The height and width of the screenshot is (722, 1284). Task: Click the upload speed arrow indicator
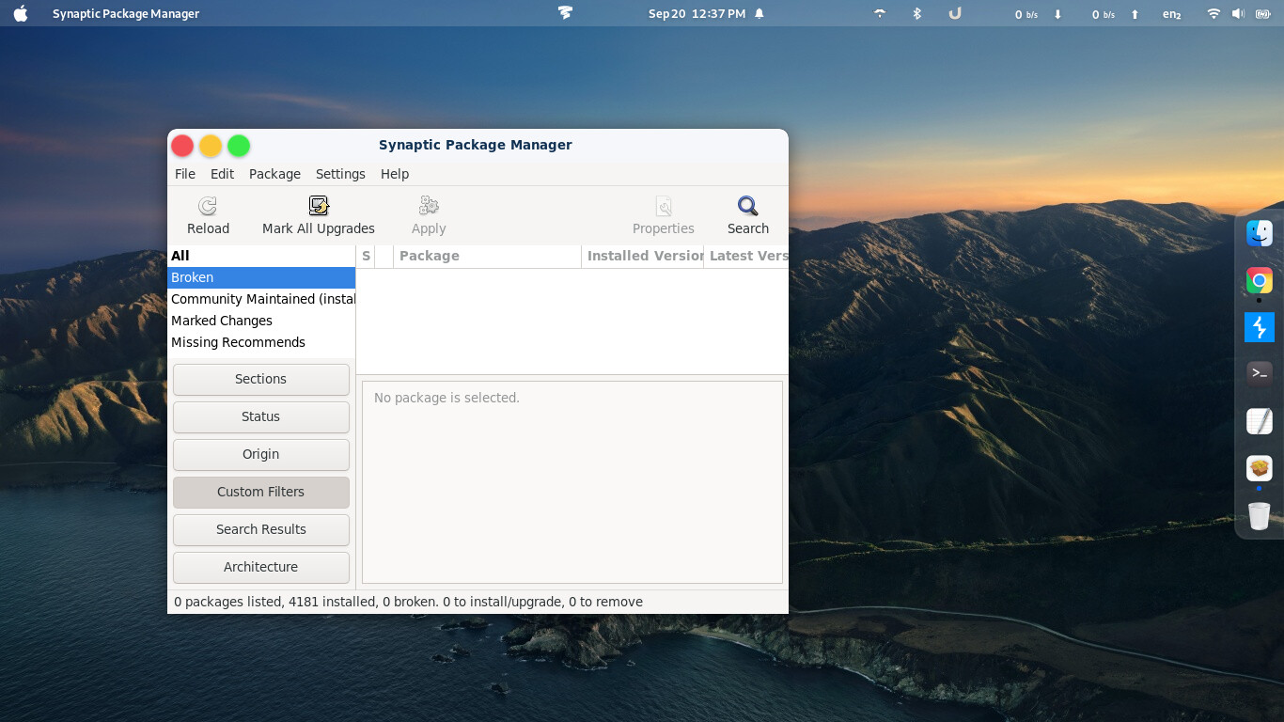(x=1135, y=14)
